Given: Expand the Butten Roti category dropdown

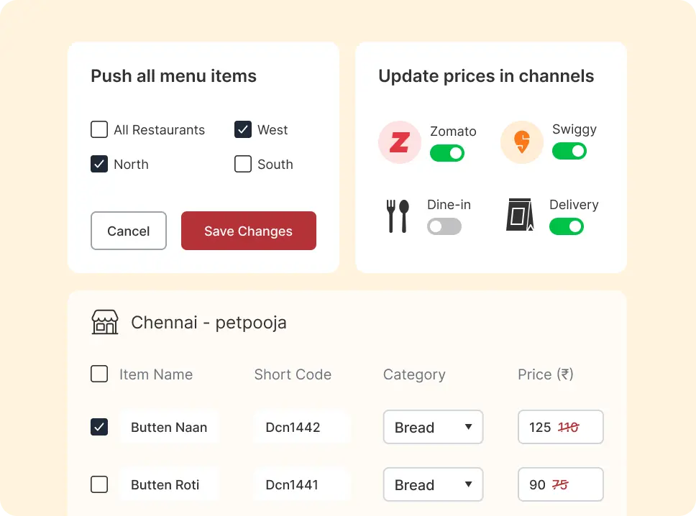Looking at the screenshot, I should click(433, 484).
